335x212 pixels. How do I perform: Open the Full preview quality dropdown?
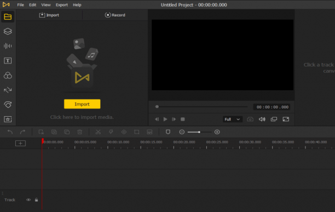click(233, 119)
